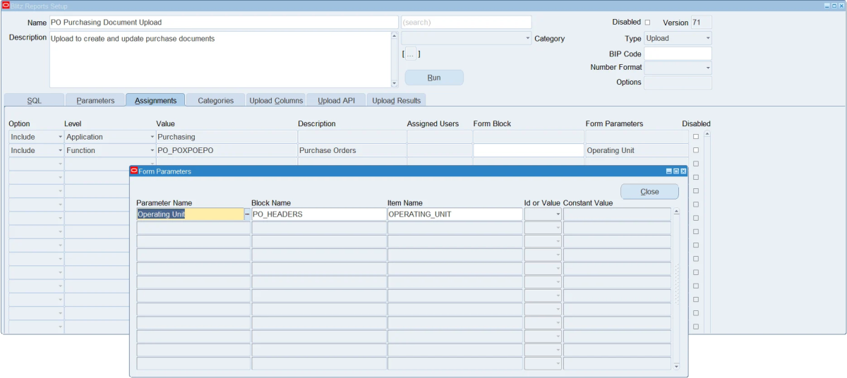Click Parameter Name field containing Operating Unit
This screenshot has height=378, width=847.
coord(191,214)
